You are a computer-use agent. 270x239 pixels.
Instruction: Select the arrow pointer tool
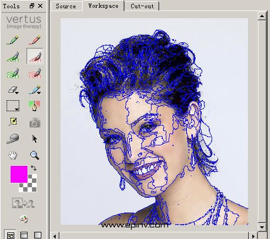(34, 139)
